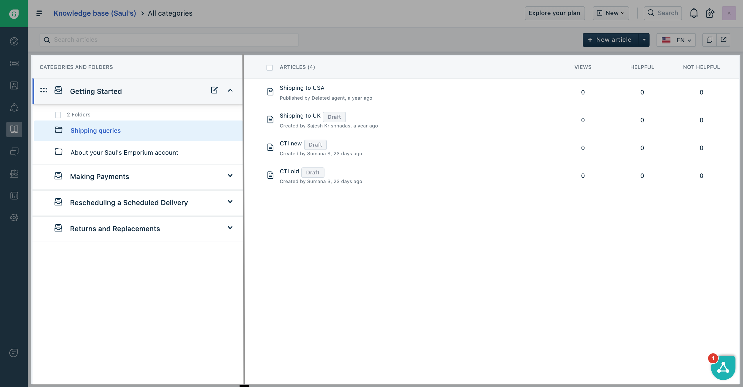Tick the 2 Folders checkbox
Viewport: 743px width, 387px height.
coord(58,115)
